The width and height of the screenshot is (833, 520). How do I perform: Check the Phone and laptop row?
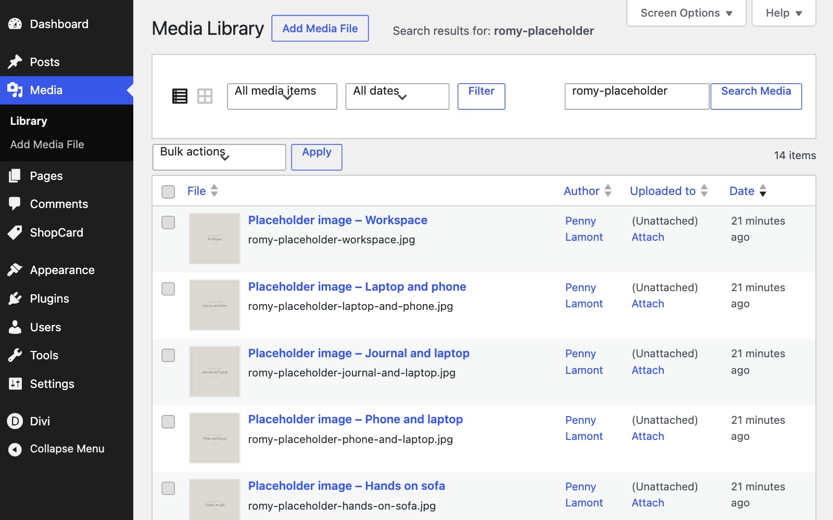click(x=168, y=422)
